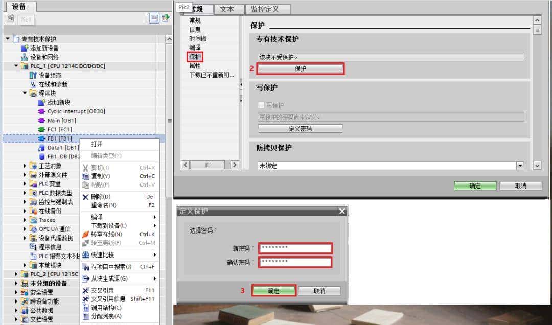Click the 新密码 password input field
This screenshot has width=552, height=325.
(x=295, y=247)
